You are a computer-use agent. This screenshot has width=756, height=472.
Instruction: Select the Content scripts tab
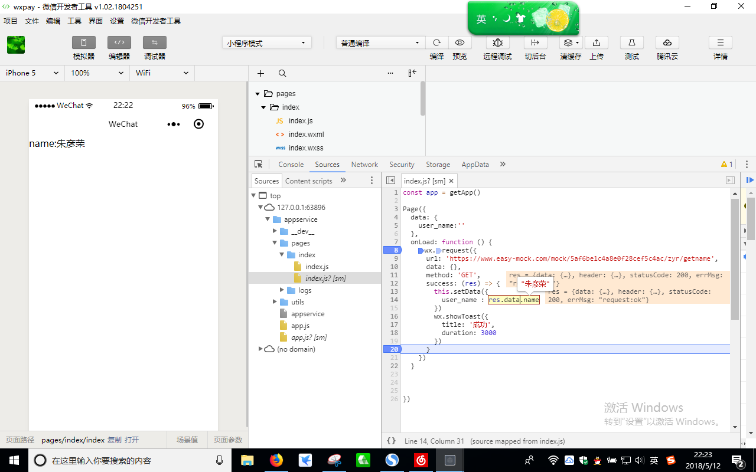pyautogui.click(x=308, y=181)
